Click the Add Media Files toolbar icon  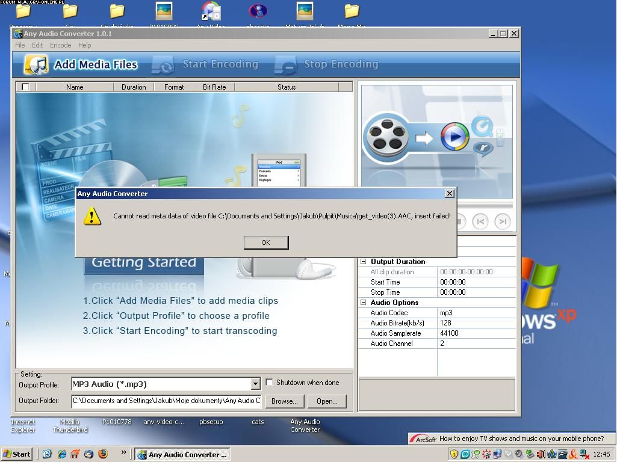[x=36, y=64]
